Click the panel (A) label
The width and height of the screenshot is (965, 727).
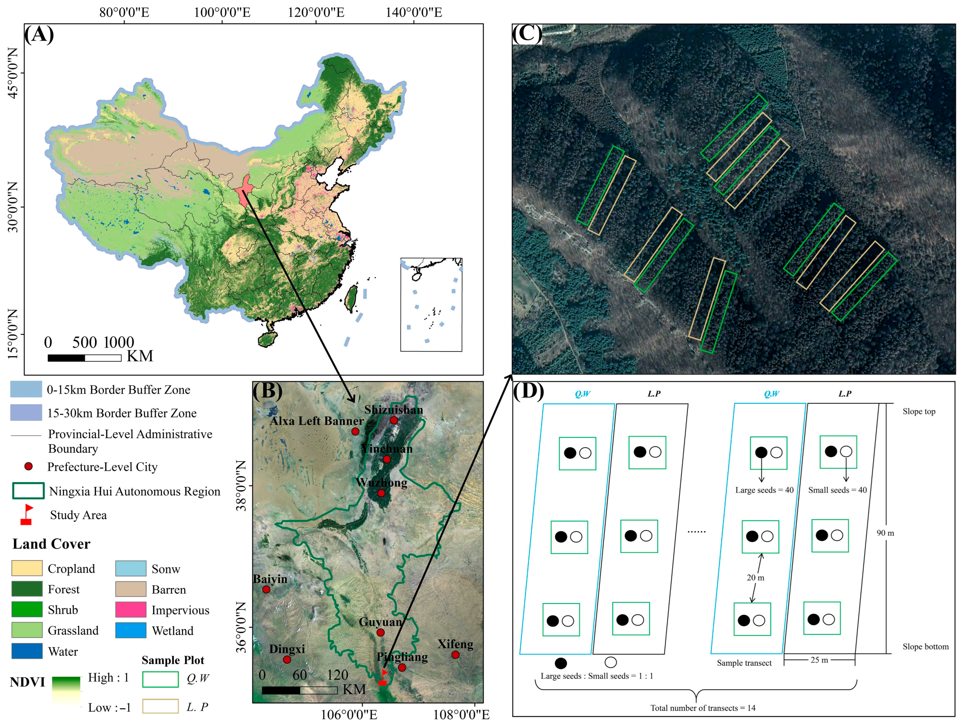(x=39, y=35)
